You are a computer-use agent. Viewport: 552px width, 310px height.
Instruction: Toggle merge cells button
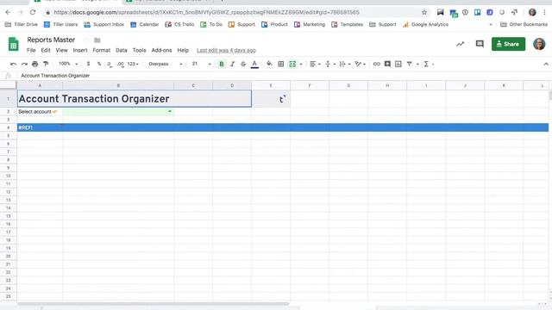(292, 64)
